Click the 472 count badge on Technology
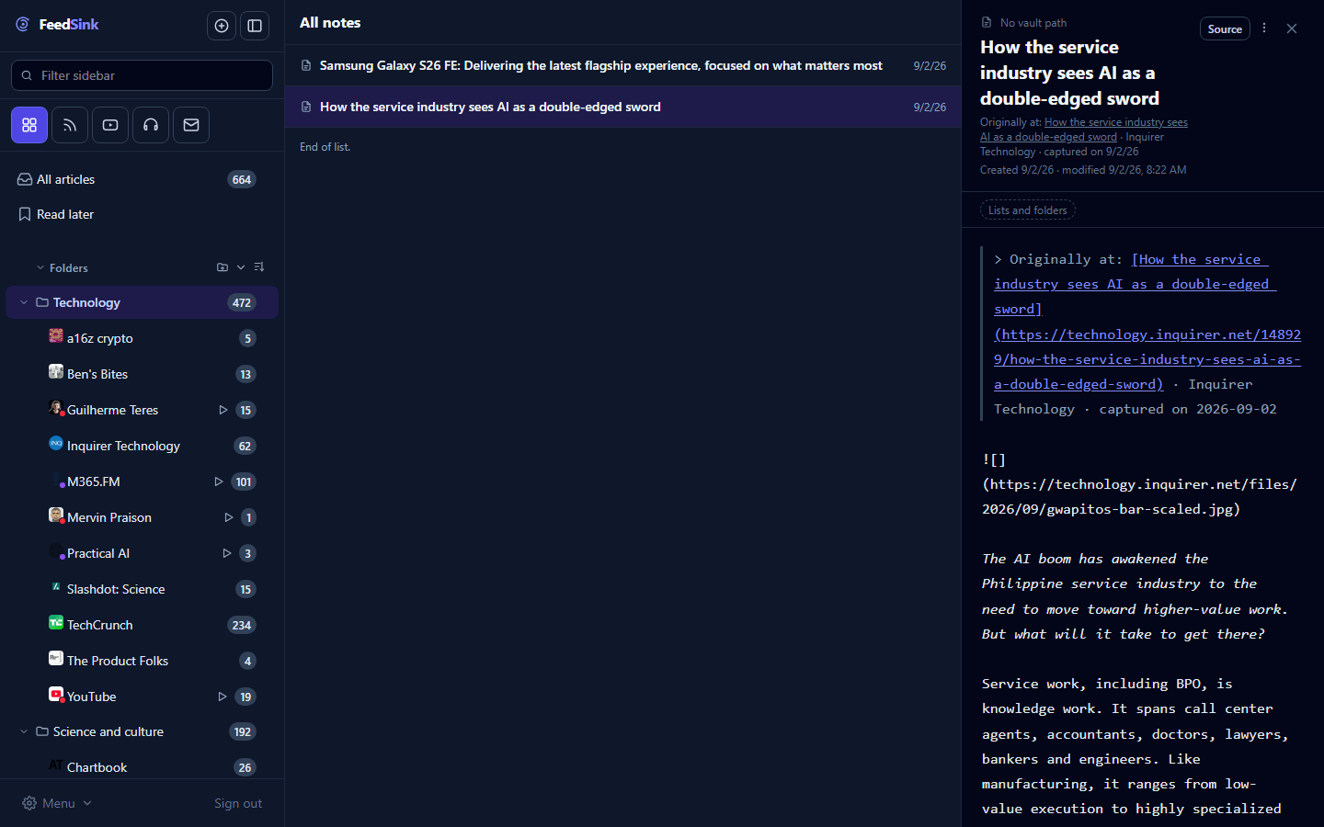The image size is (1324, 827). coord(242,302)
